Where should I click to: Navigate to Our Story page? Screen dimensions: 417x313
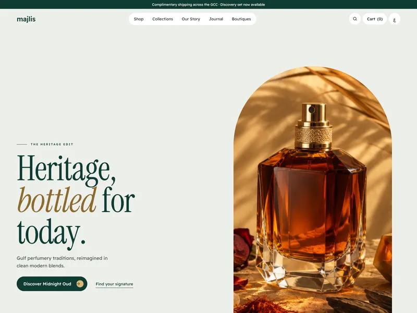191,19
